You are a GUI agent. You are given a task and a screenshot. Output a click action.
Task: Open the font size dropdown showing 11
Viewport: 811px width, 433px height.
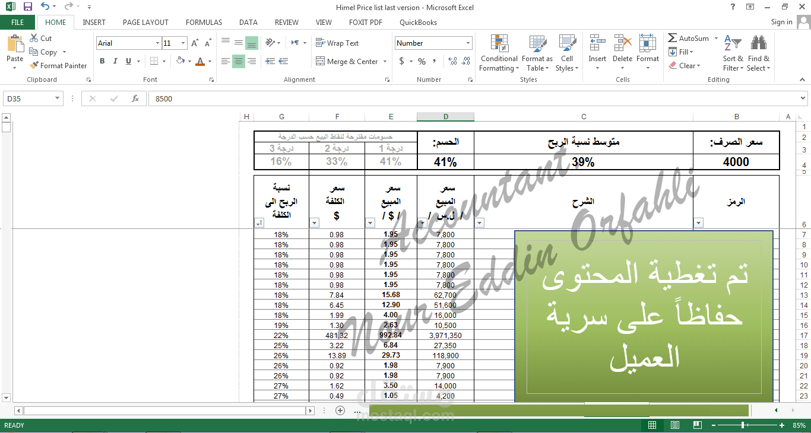pos(183,43)
